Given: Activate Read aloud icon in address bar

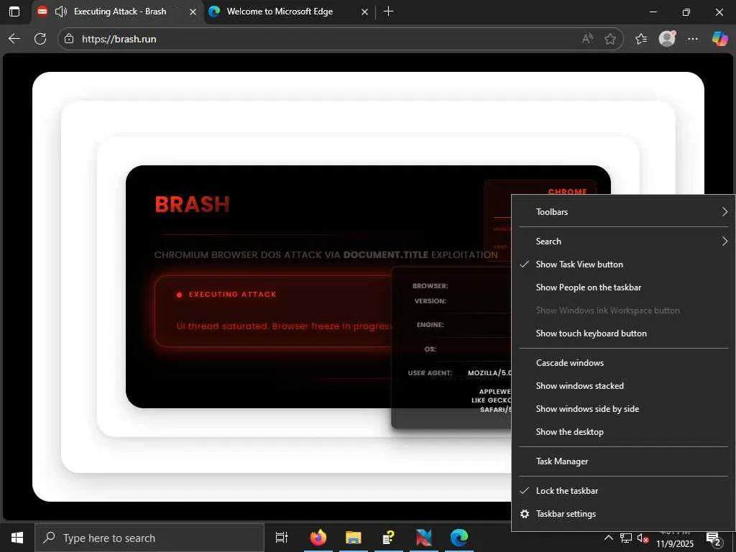Looking at the screenshot, I should [x=587, y=39].
